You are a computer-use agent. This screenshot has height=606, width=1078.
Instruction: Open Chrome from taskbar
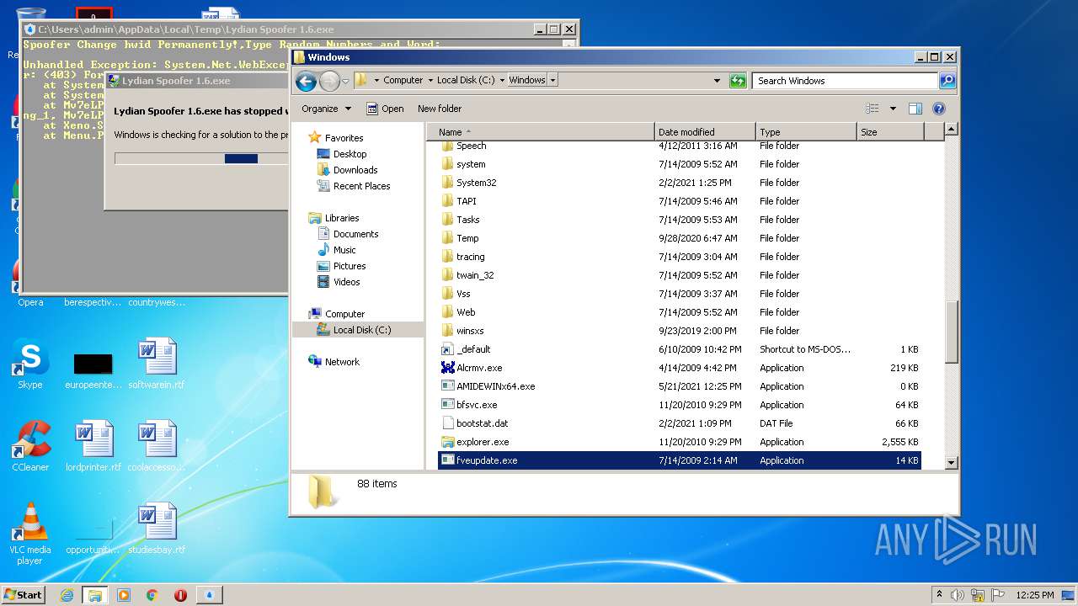(152, 595)
